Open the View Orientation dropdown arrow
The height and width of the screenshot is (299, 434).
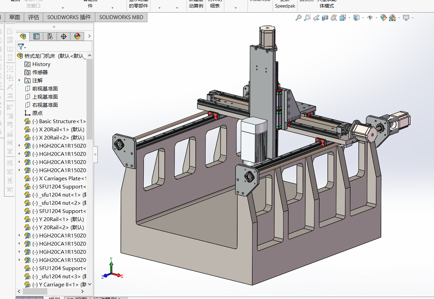point(350,18)
